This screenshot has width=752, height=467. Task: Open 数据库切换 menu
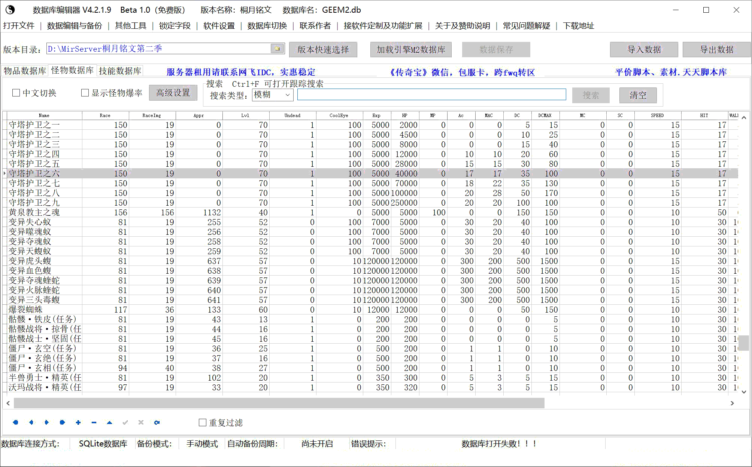point(267,26)
